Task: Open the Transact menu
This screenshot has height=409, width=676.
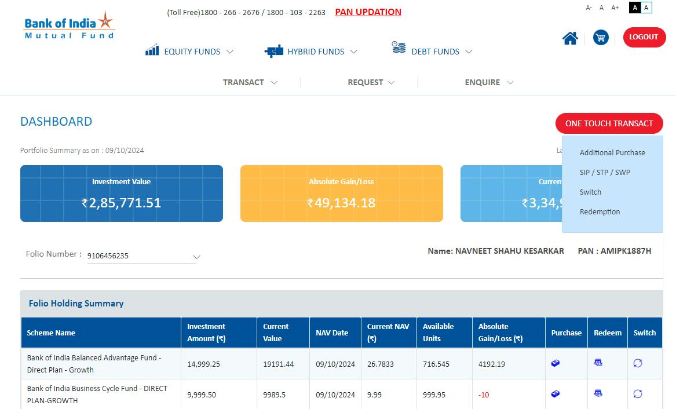Action: (250, 82)
